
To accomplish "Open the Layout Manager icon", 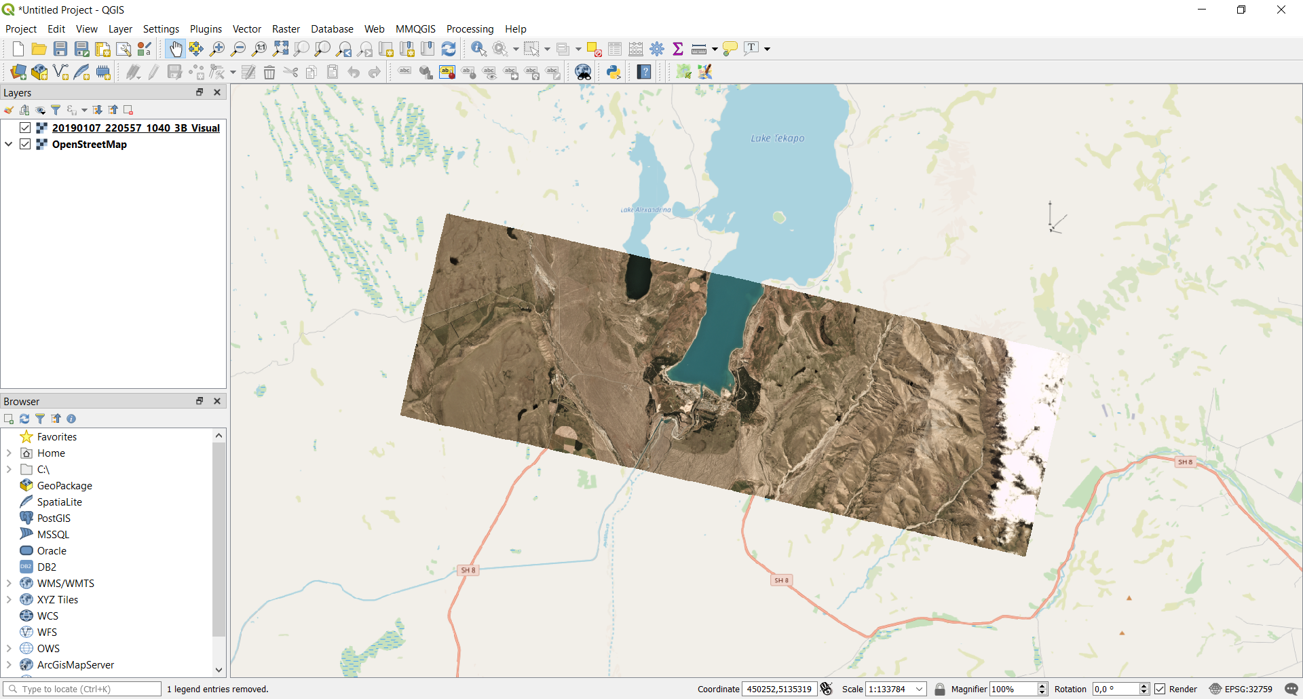I will coord(124,49).
